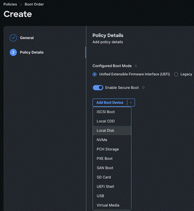Select Local Disk in the boot device menu
The image size is (194, 211).
click(112, 130)
